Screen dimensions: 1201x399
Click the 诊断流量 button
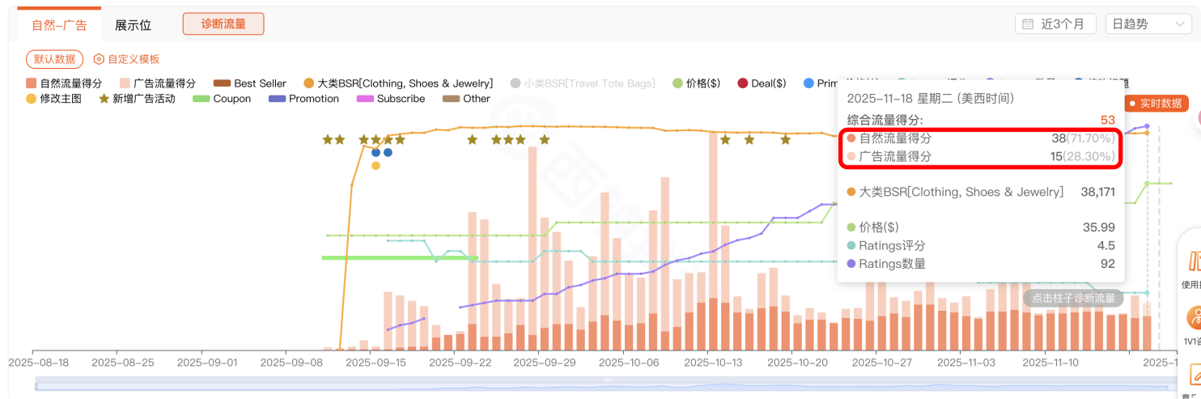223,24
